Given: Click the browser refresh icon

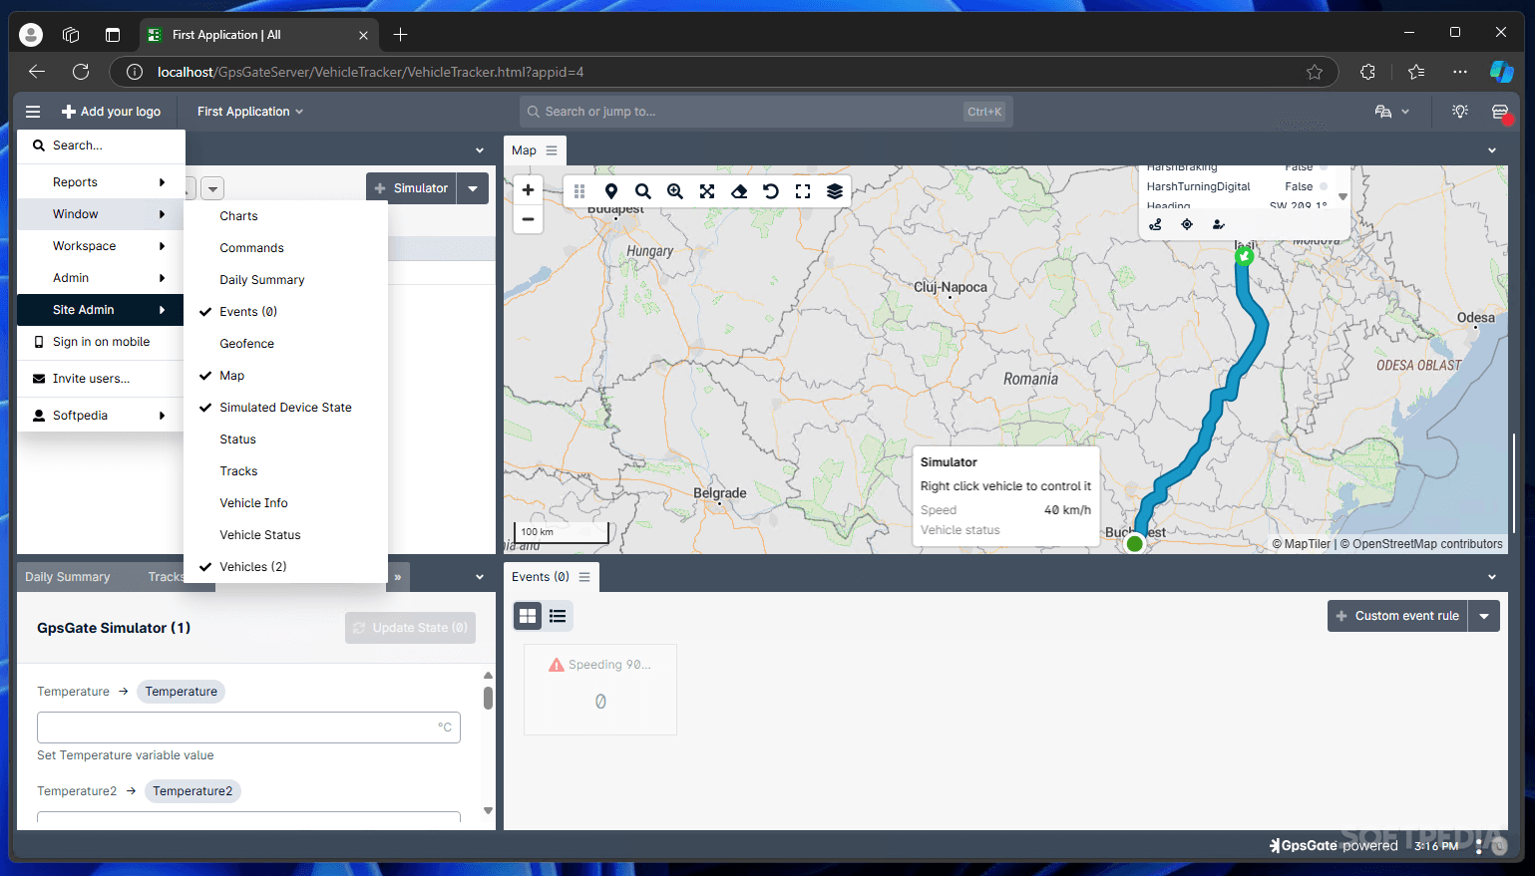Looking at the screenshot, I should [81, 72].
